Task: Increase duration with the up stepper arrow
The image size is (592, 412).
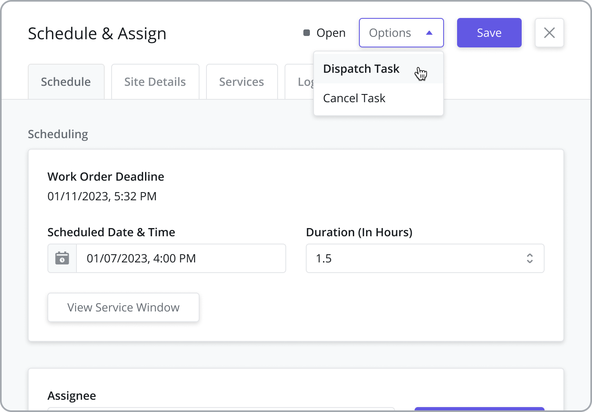Action: click(529, 255)
